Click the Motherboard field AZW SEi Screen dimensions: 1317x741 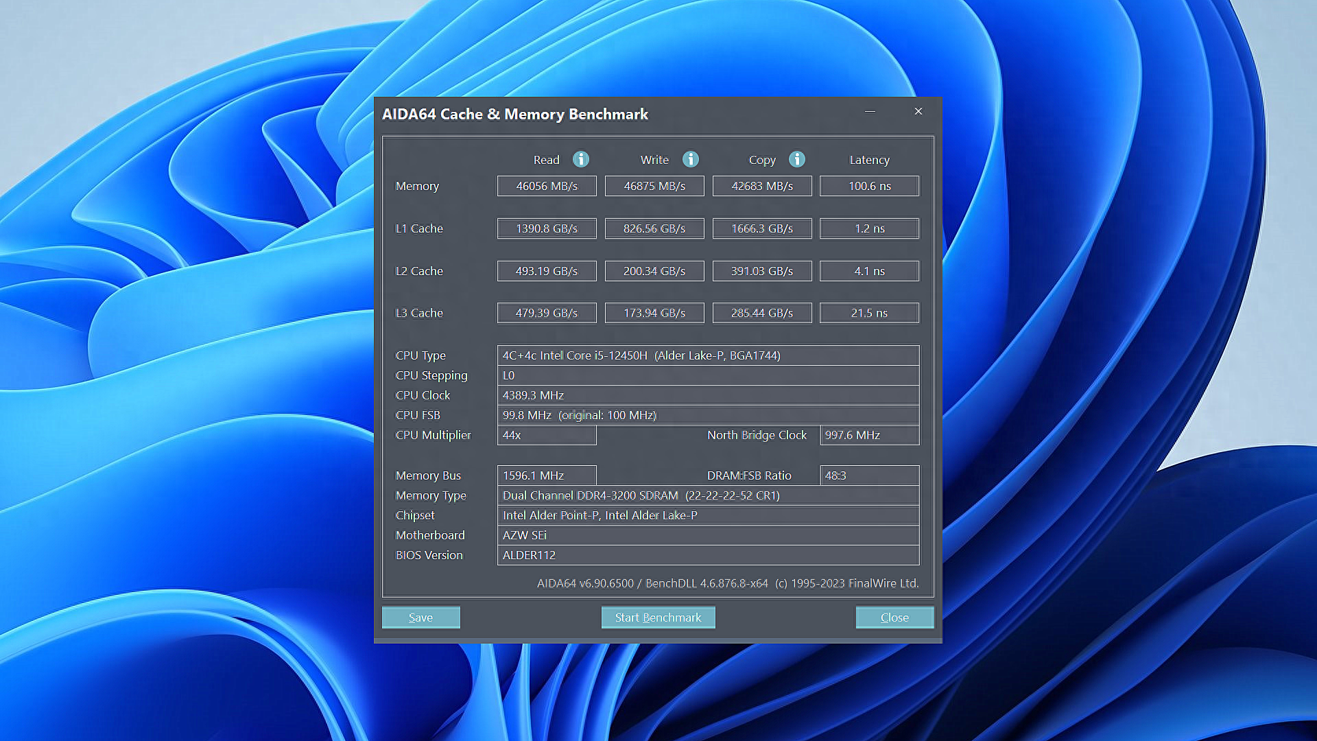coord(709,535)
